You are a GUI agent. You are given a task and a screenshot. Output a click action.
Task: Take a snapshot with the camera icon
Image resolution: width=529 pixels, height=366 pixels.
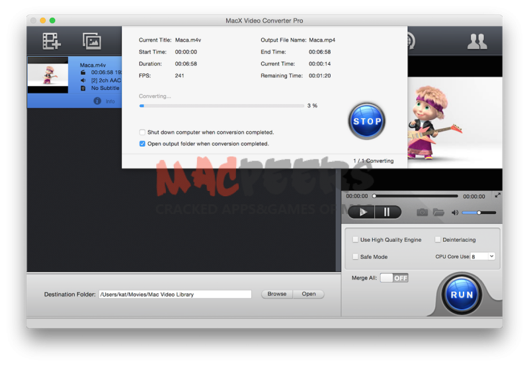coord(422,212)
